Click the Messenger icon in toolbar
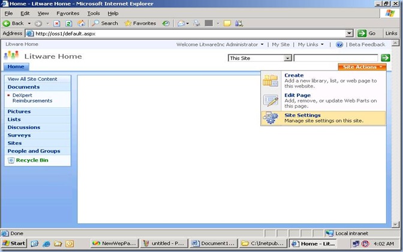 coord(239,23)
